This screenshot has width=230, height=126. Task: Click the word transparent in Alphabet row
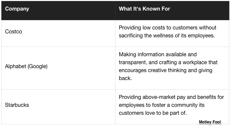(133, 62)
